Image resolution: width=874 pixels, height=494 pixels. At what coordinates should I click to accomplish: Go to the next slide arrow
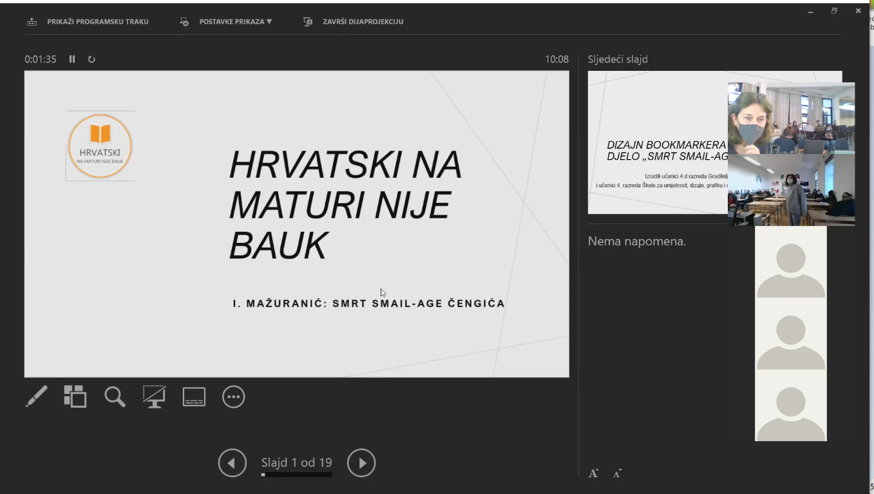[x=361, y=463]
